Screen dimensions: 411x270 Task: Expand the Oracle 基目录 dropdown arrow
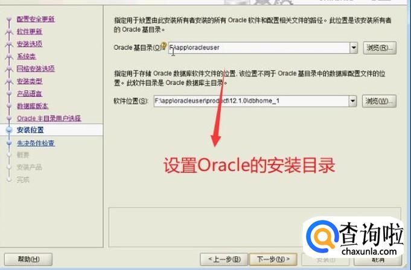tap(354, 48)
